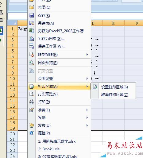Click the Excel97_2003 workbook icon
143x158 pixels.
(x=32, y=31)
